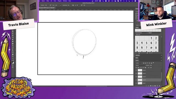
Task: Hide Layer 1 with its eye icon
Action: (136, 83)
